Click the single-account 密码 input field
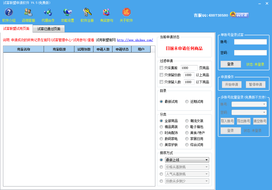This screenshot has height=190, width=272. [250, 53]
